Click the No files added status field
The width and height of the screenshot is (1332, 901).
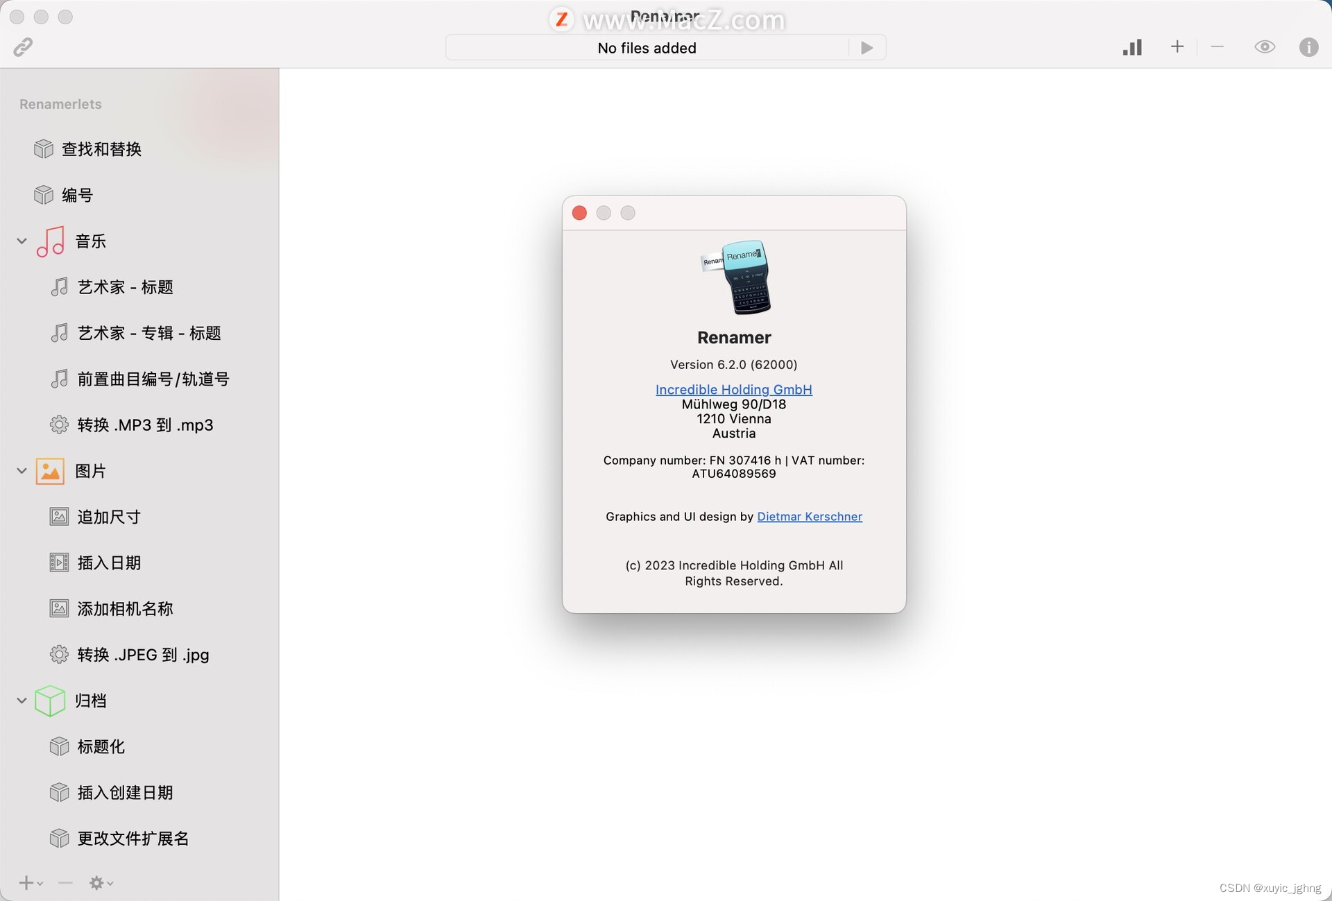click(647, 48)
